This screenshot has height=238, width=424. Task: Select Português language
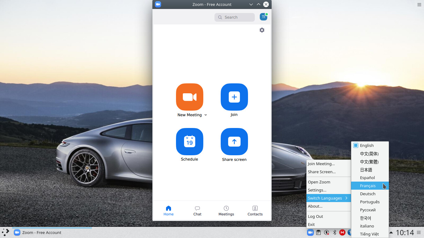pos(370,202)
